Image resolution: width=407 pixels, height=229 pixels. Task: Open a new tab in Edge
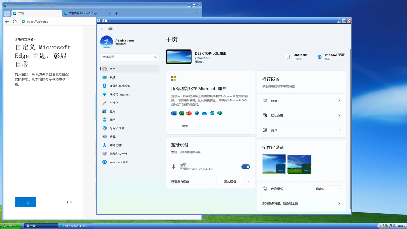(x=116, y=13)
